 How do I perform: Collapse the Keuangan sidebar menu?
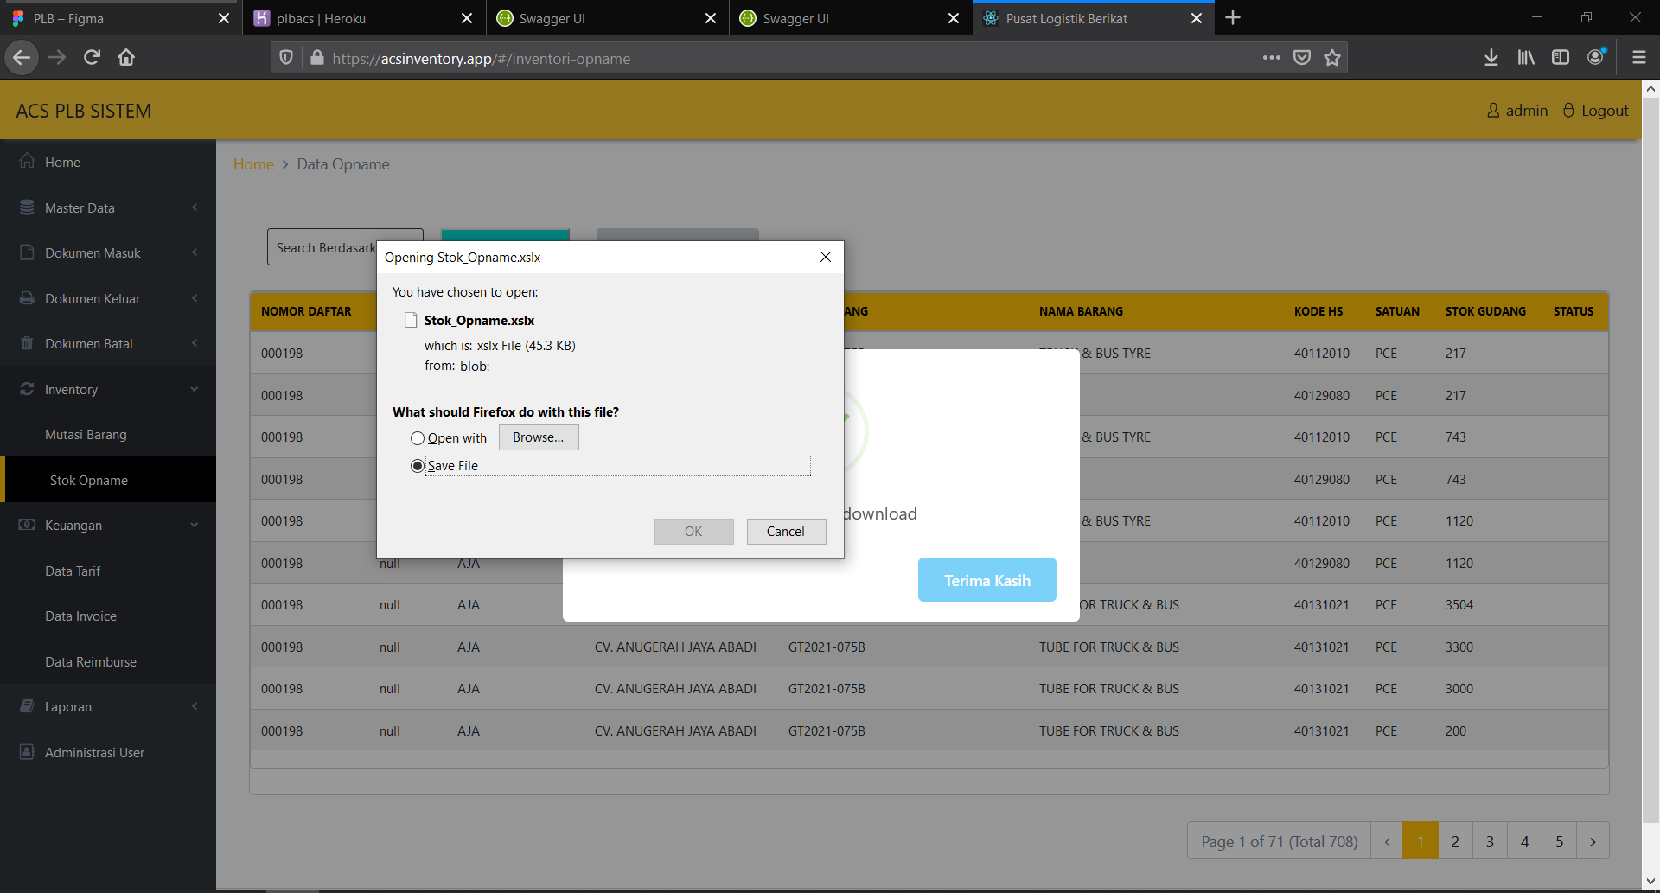(108, 526)
